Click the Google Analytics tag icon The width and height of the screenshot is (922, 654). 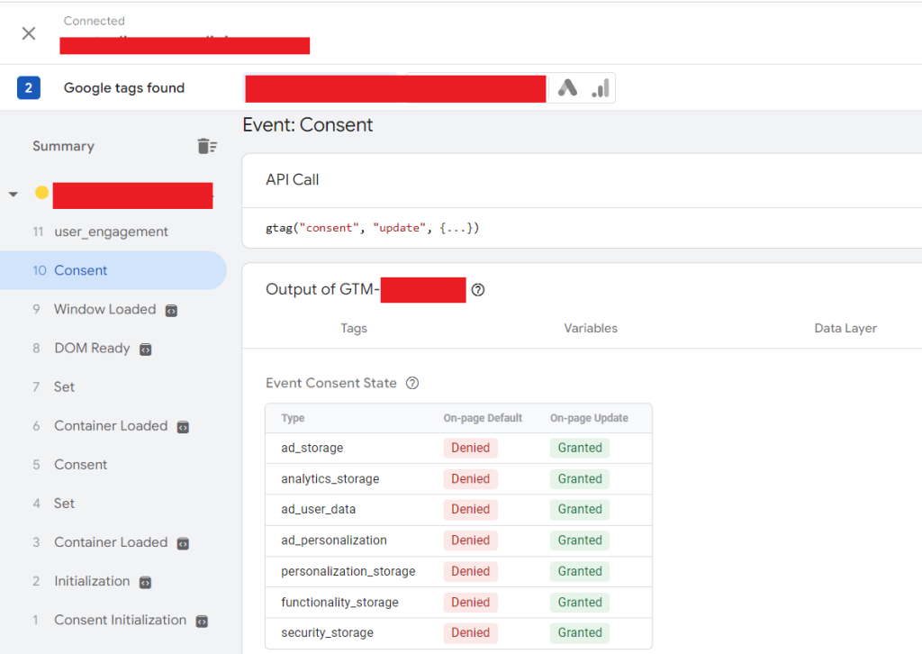(600, 88)
